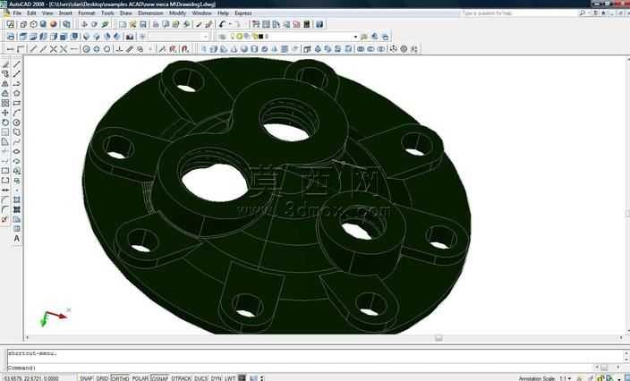Apply the 2D Wireframe visual style icon

[11, 24]
